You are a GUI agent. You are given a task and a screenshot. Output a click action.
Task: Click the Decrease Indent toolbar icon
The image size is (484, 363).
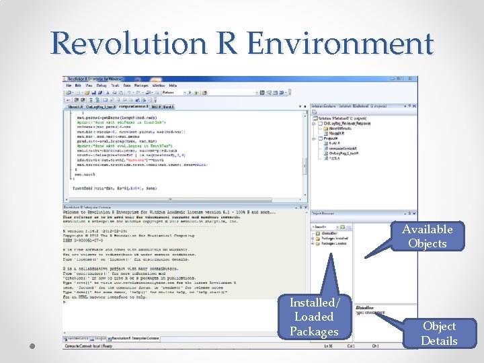pyautogui.click(x=76, y=99)
